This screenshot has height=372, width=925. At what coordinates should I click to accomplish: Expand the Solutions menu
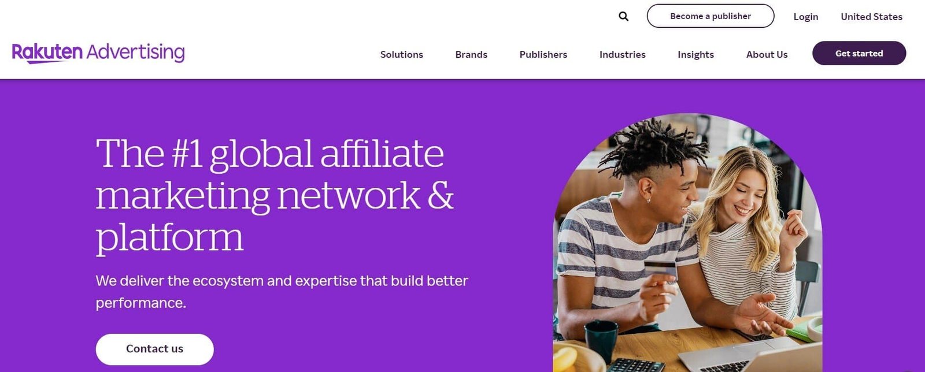[401, 54]
